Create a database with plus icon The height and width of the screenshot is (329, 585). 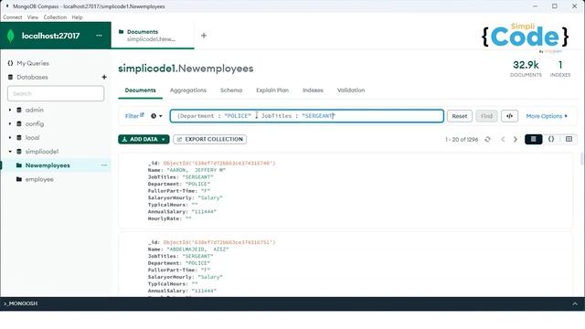pos(104,77)
